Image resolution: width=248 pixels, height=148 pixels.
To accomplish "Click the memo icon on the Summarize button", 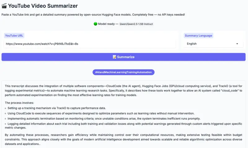I will [114, 57].
